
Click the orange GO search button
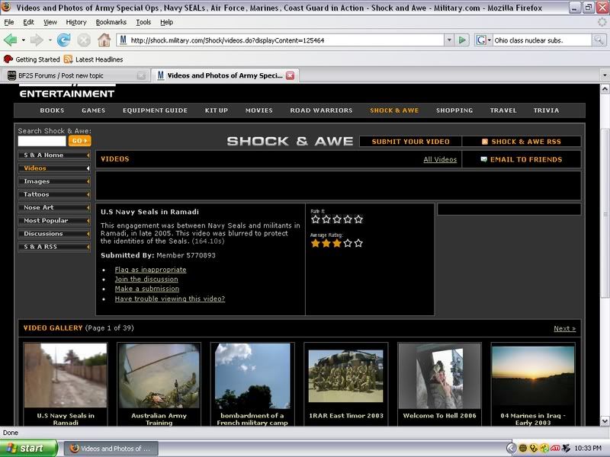(x=80, y=141)
